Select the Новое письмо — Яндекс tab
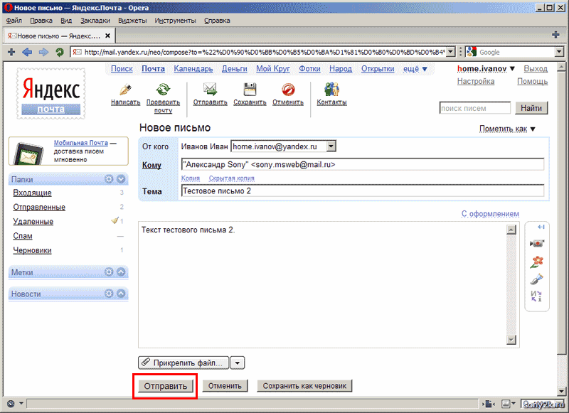 [x=60, y=36]
